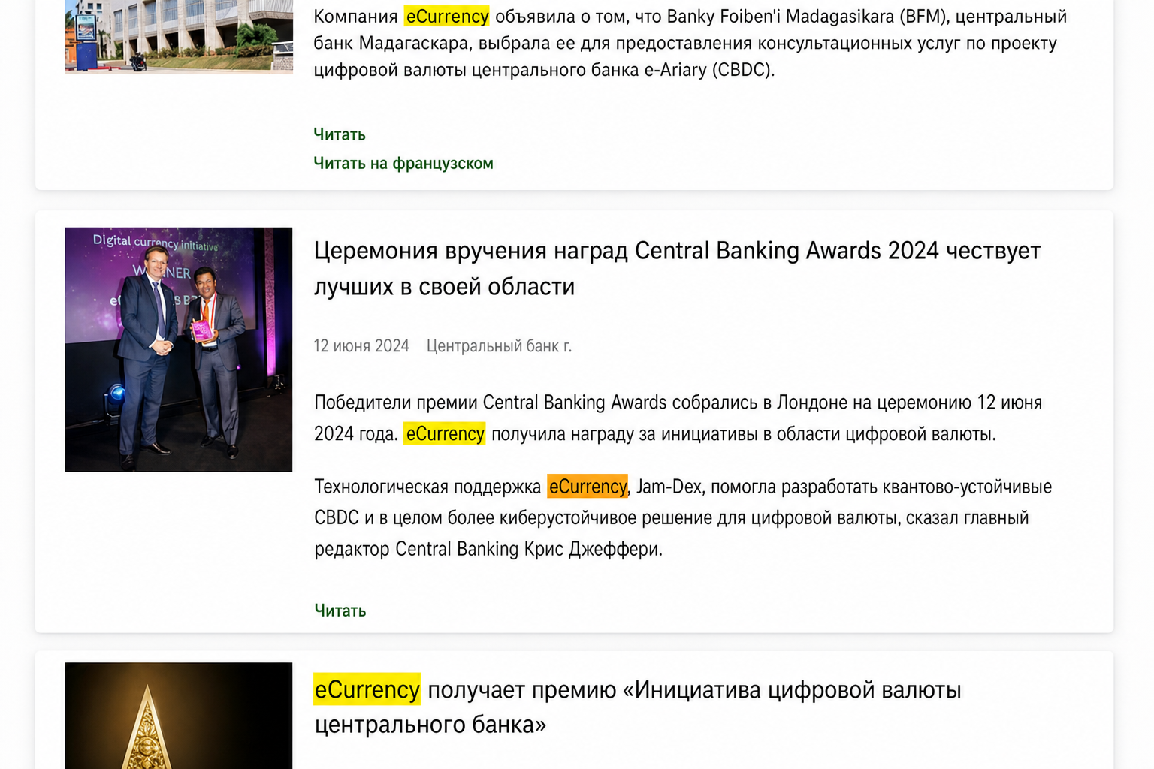Screen dimensions: 1154x769
Task: Open the "Читать" link under the Central Banking Awards article
Action: pos(340,611)
